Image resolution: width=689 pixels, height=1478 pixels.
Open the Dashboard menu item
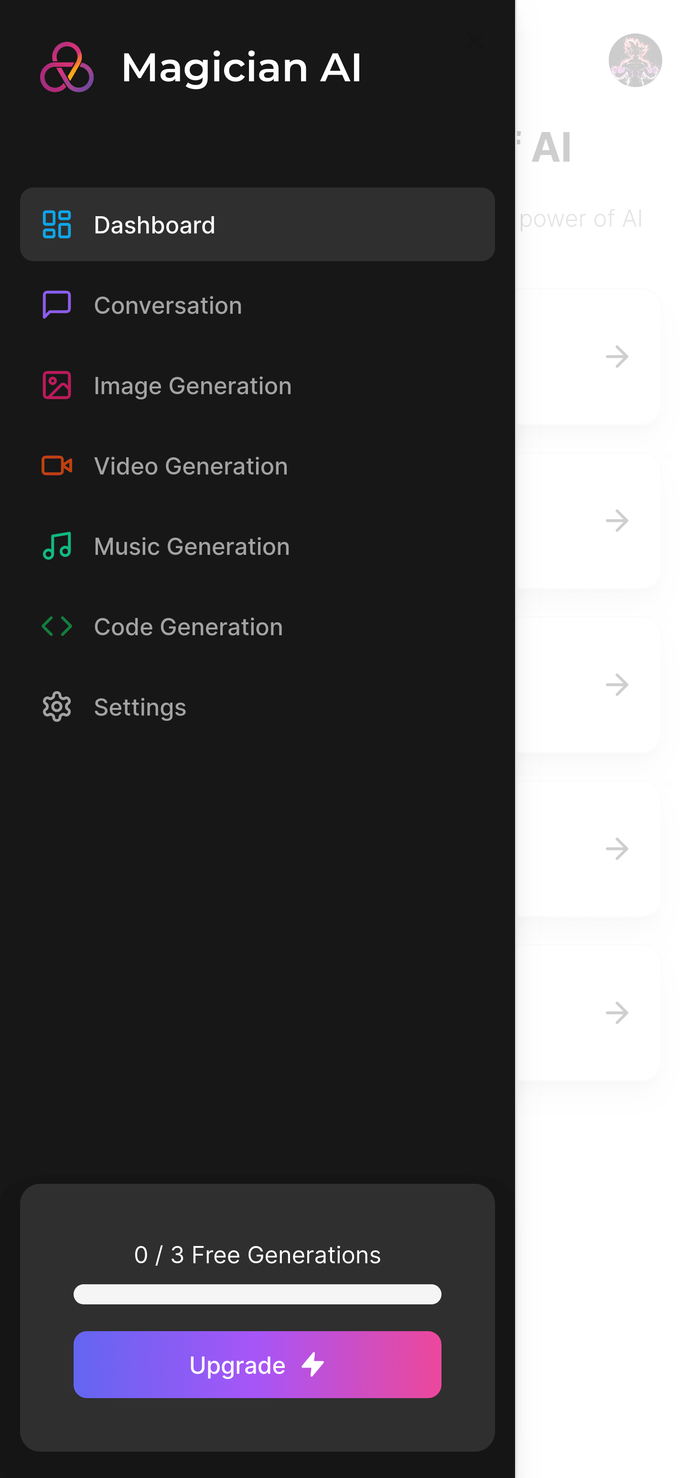[x=258, y=224]
